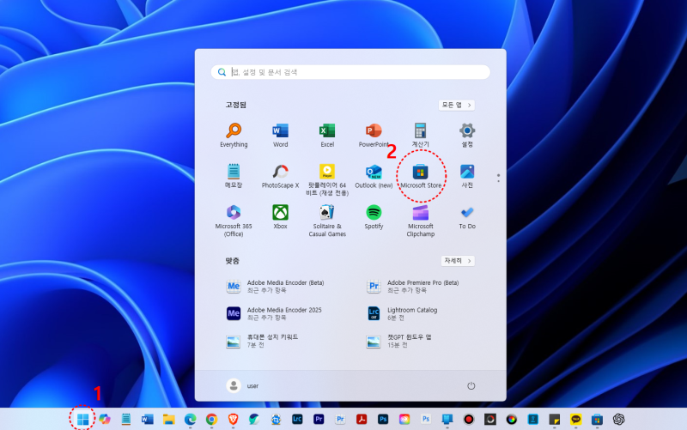Open Microsoft Store in pinned apps
This screenshot has width=687, height=430.
tap(421, 176)
